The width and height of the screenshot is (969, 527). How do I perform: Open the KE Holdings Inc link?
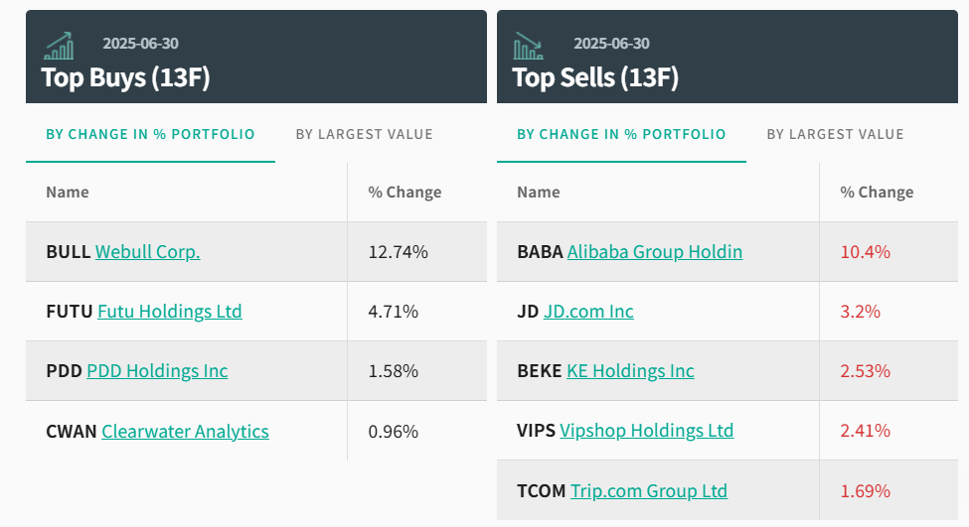pos(630,371)
